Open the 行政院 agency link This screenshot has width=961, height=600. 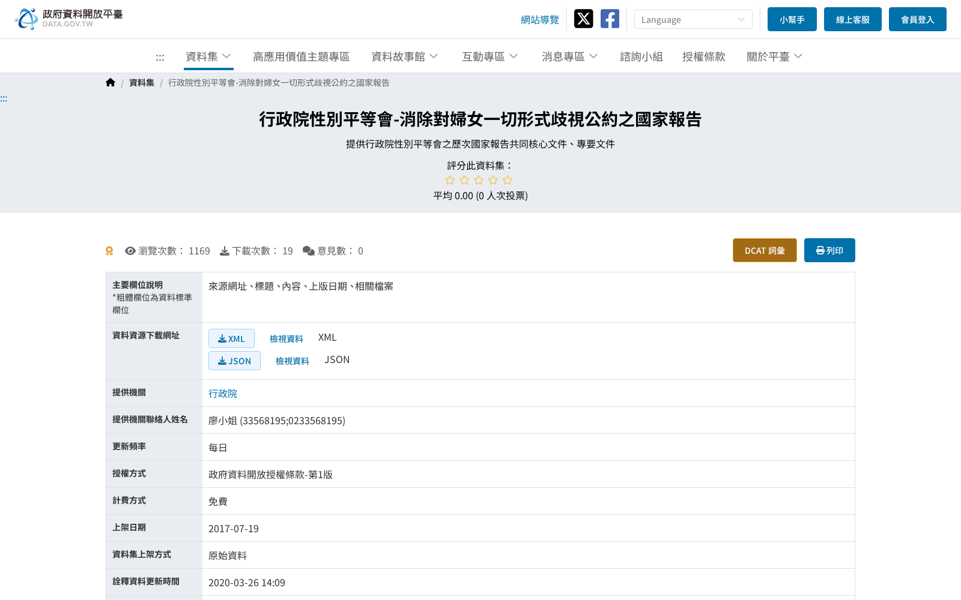(x=223, y=394)
